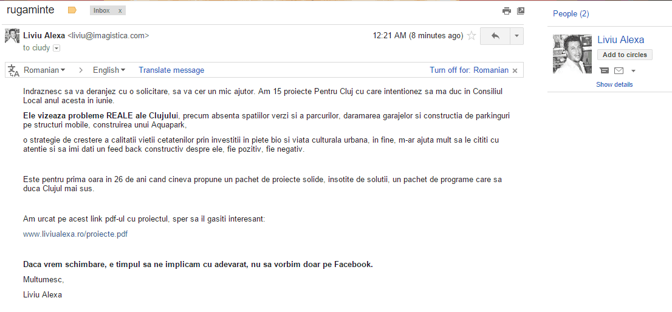Viewport: 672px width, 312px height.
Task: Click the yellow importance marker
Action: (72, 10)
